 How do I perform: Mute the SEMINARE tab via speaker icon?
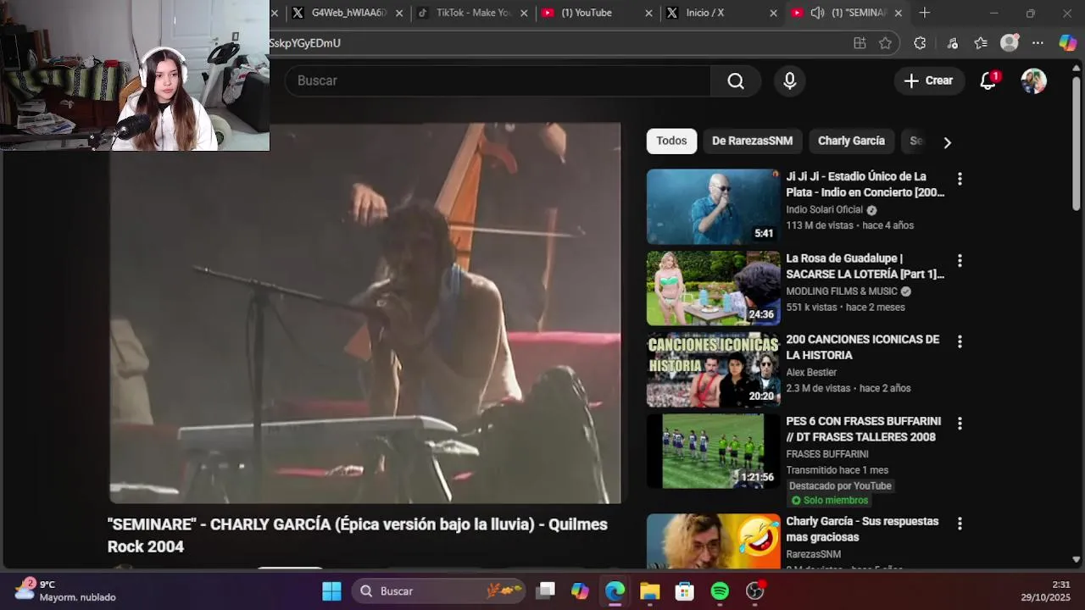point(817,13)
